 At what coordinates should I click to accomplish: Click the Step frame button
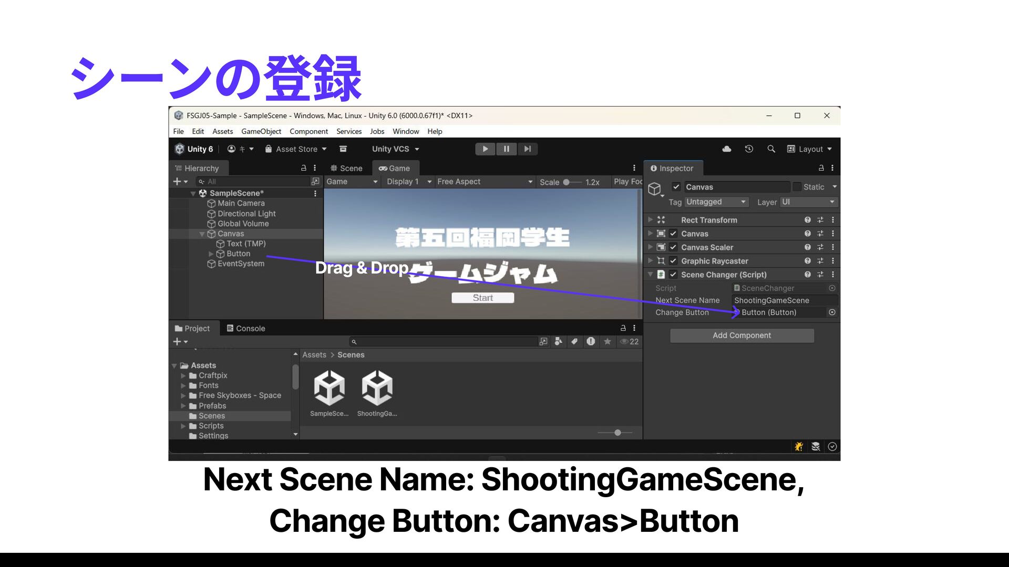click(x=527, y=149)
